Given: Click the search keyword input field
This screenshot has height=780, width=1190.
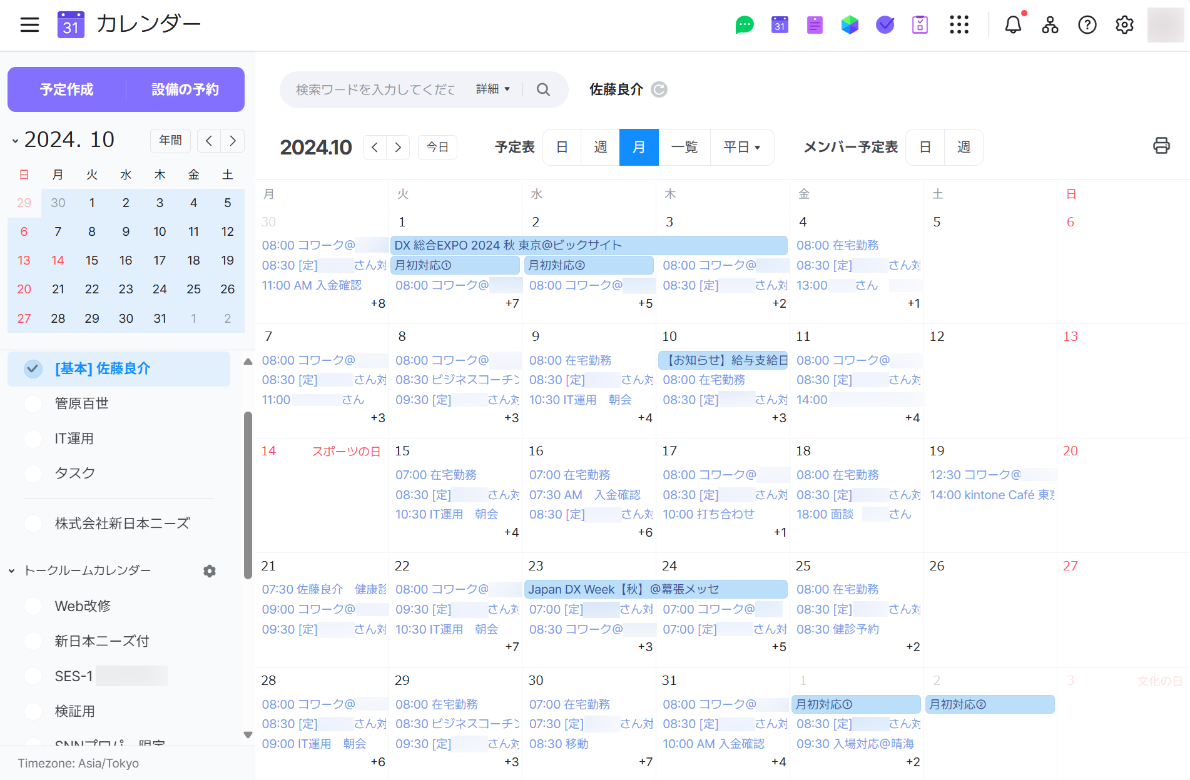Looking at the screenshot, I should (375, 89).
